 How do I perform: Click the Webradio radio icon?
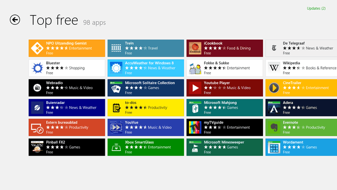click(37, 88)
